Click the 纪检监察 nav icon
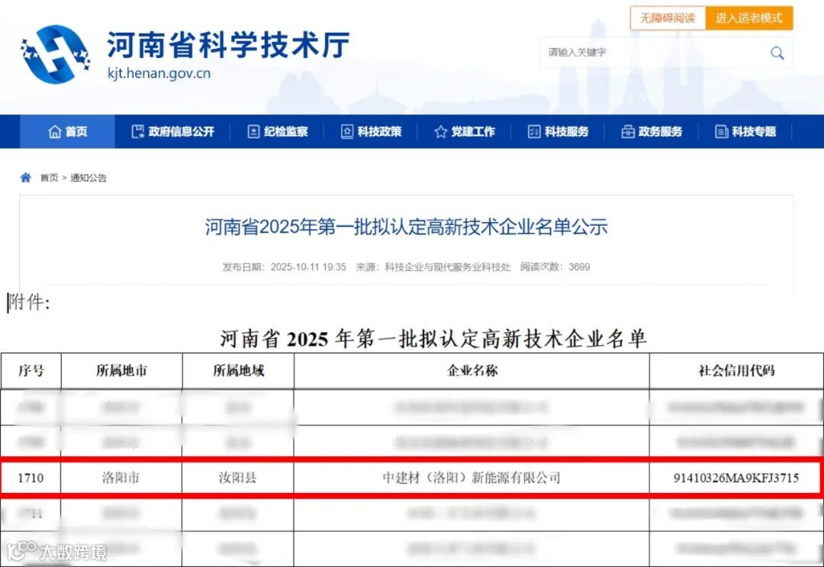Screen dimensions: 824x567 tap(253, 131)
